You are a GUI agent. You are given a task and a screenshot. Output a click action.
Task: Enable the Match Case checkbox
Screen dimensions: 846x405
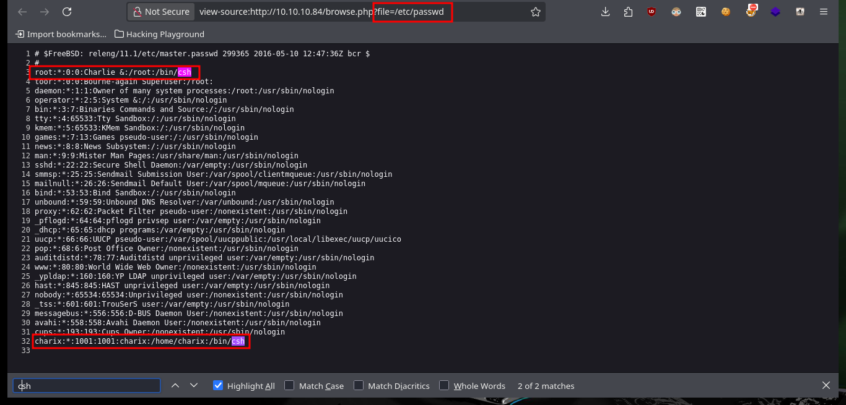click(x=289, y=385)
